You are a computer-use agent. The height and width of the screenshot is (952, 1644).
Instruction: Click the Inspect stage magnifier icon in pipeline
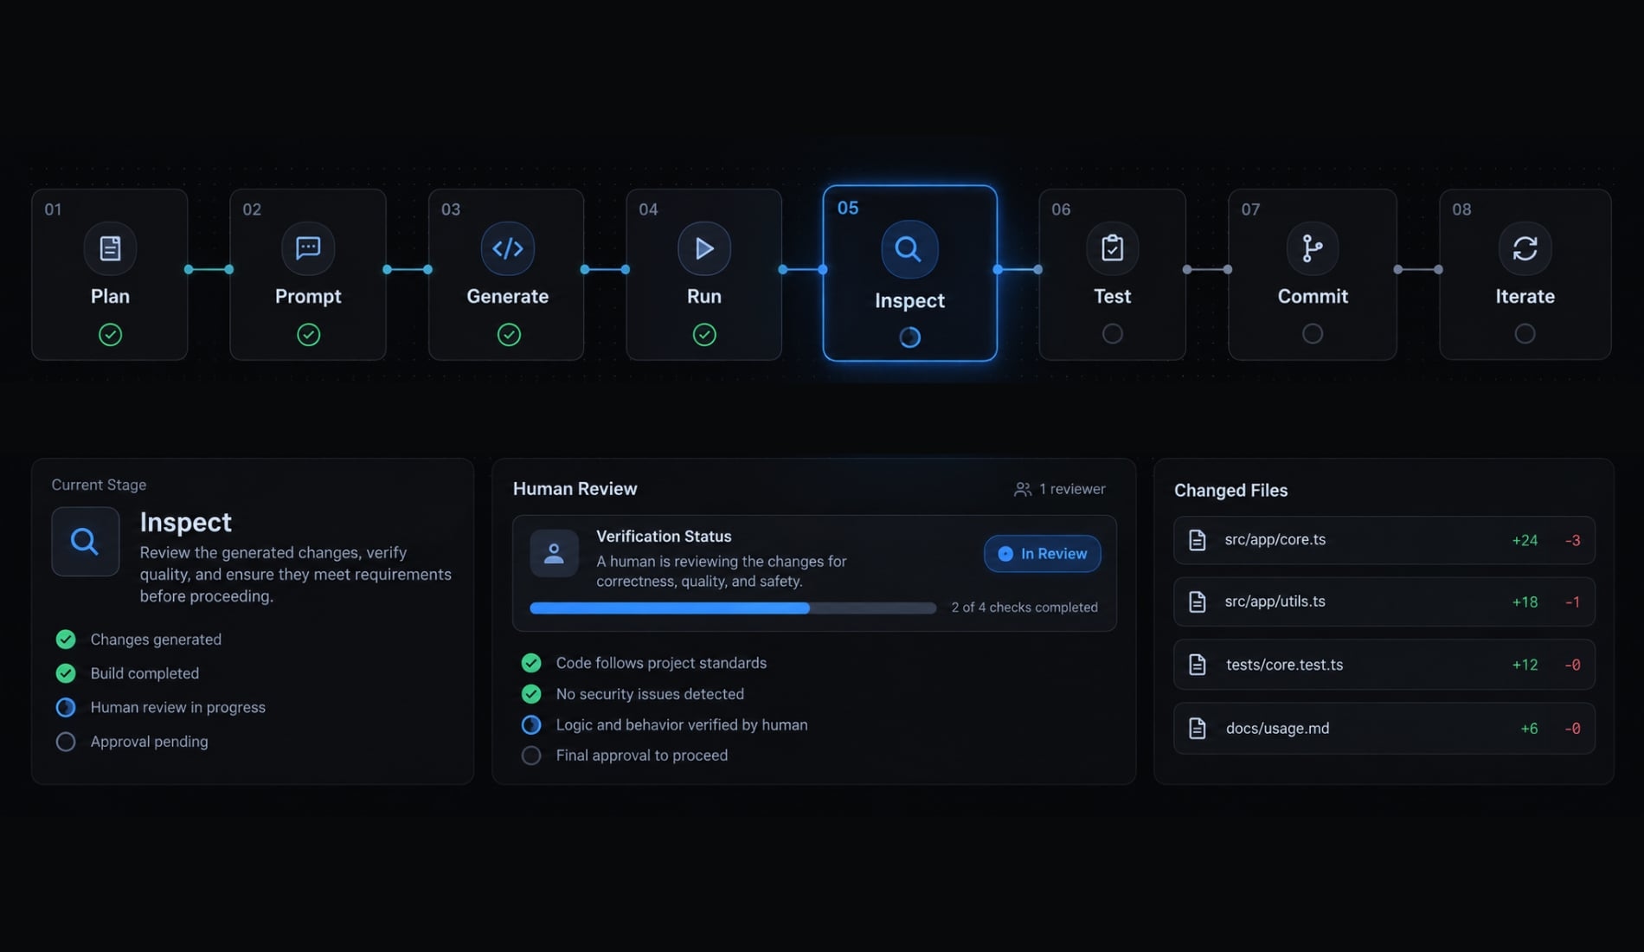[x=908, y=249]
